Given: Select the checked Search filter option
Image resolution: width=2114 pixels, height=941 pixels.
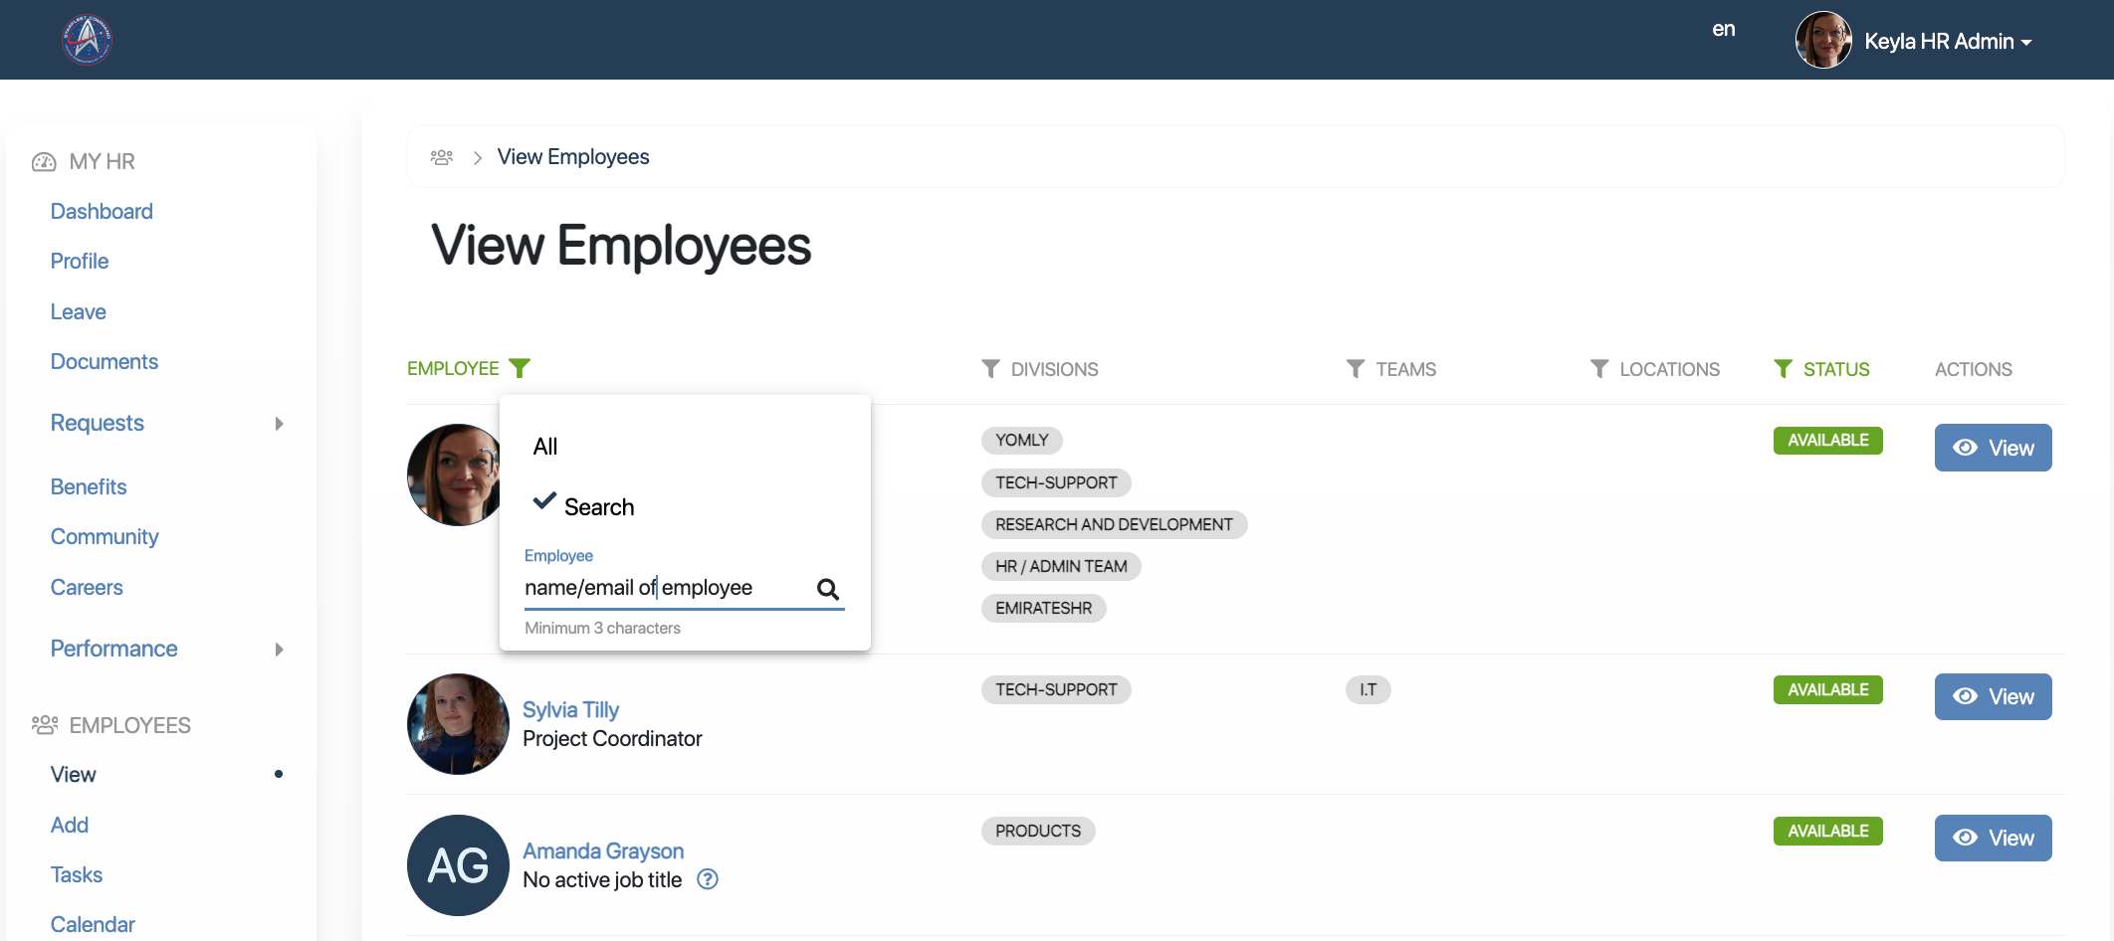Looking at the screenshot, I should click(598, 506).
